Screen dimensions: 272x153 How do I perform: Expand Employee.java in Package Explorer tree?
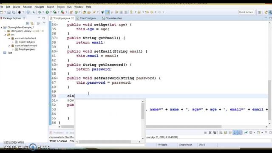tap(13, 49)
